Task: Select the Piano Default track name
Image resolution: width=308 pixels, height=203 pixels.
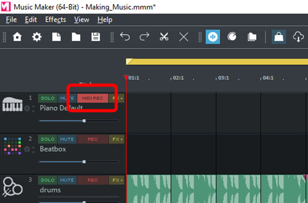Action: 61,108
